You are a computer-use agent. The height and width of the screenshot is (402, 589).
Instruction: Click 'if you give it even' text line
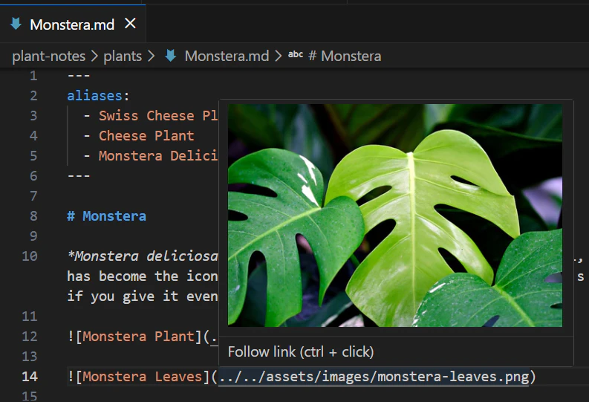pos(143,296)
